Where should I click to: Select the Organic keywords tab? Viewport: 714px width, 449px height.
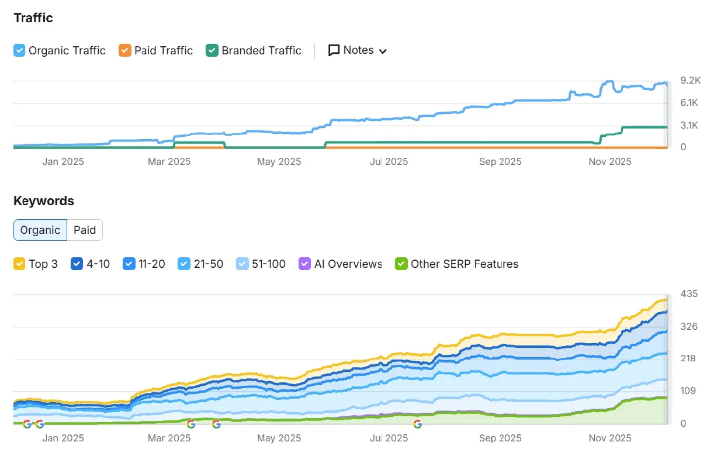point(40,230)
